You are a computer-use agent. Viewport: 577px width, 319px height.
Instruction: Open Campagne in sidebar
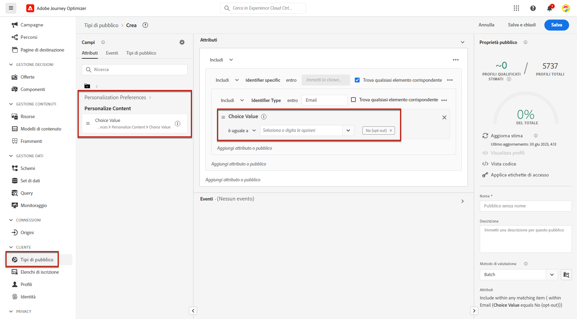click(32, 25)
